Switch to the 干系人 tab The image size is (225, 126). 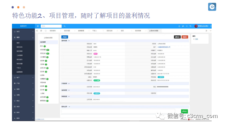point(95,31)
